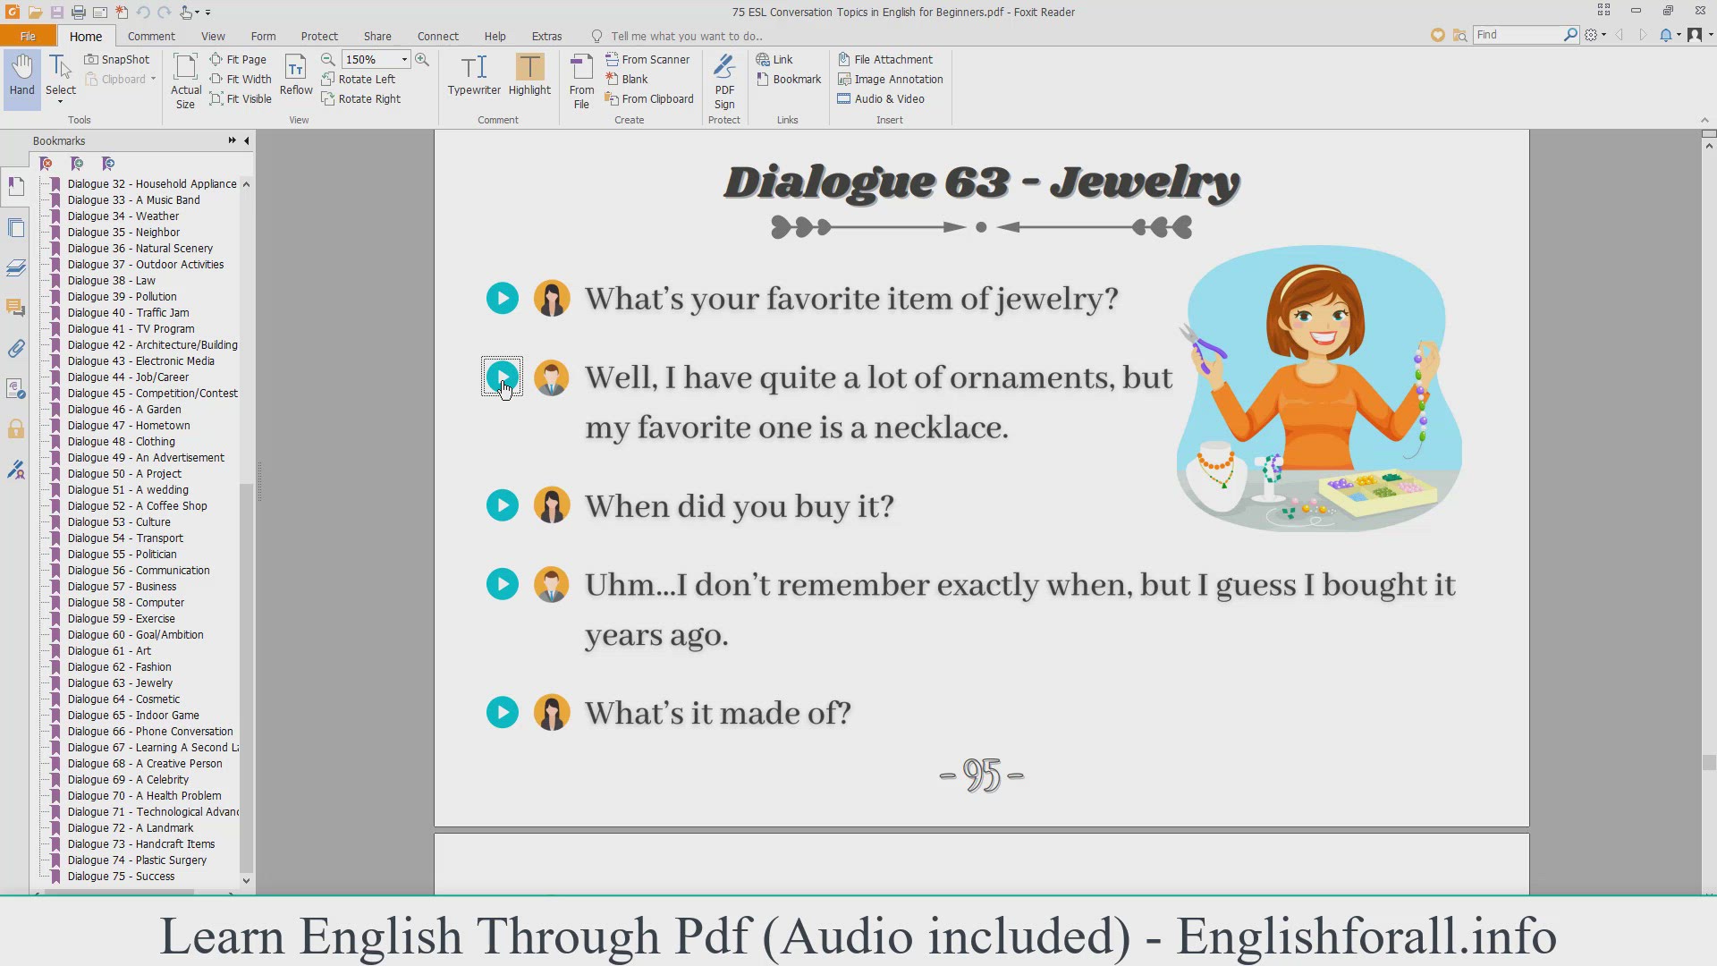Click the Fit Width button
The height and width of the screenshot is (966, 1717).
point(241,79)
